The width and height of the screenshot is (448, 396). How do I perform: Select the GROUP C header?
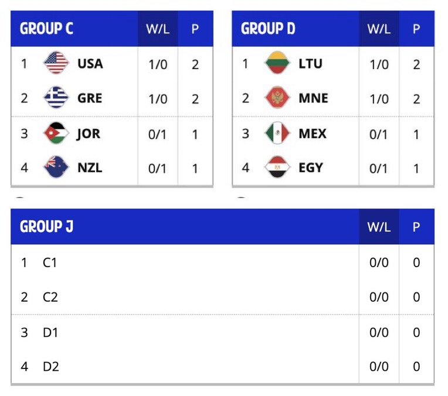coord(46,29)
